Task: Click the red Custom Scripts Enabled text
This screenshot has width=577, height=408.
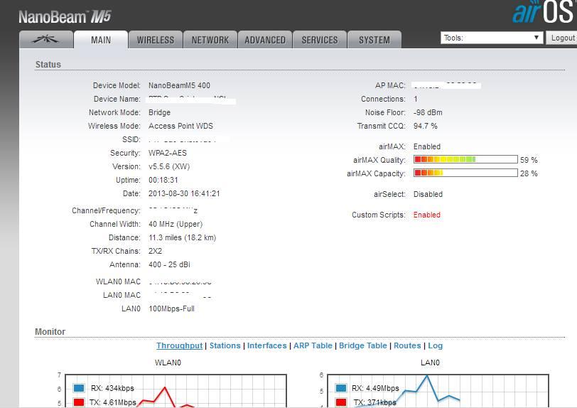Action: click(x=426, y=215)
